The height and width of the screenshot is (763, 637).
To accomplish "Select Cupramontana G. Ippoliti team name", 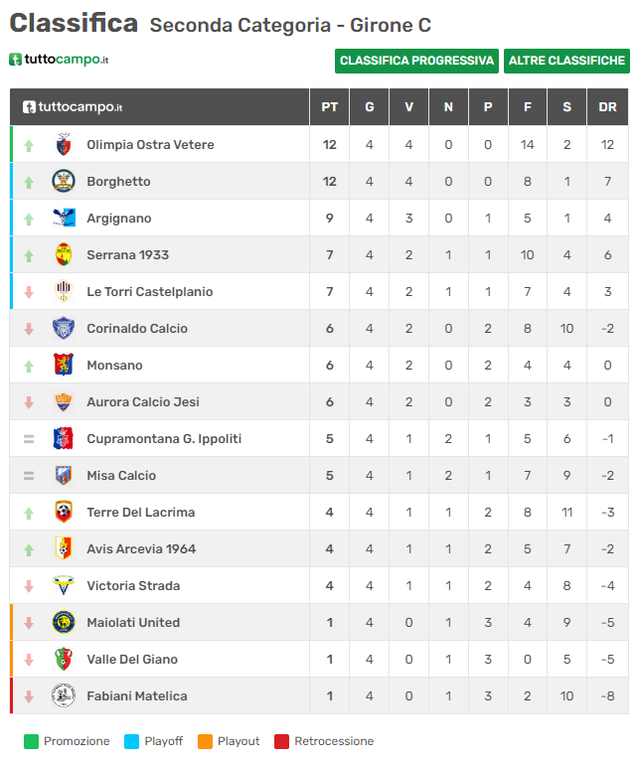I will click(x=164, y=439).
